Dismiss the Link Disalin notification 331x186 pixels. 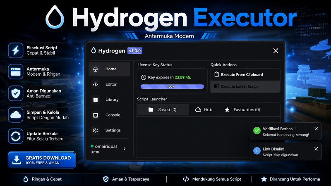click(316, 149)
